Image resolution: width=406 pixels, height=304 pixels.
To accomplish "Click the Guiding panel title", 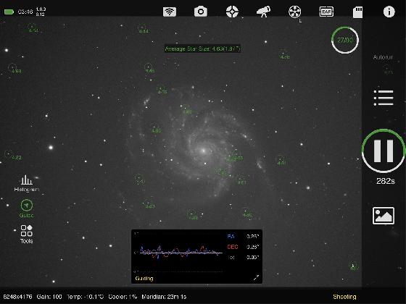I will pos(144,279).
